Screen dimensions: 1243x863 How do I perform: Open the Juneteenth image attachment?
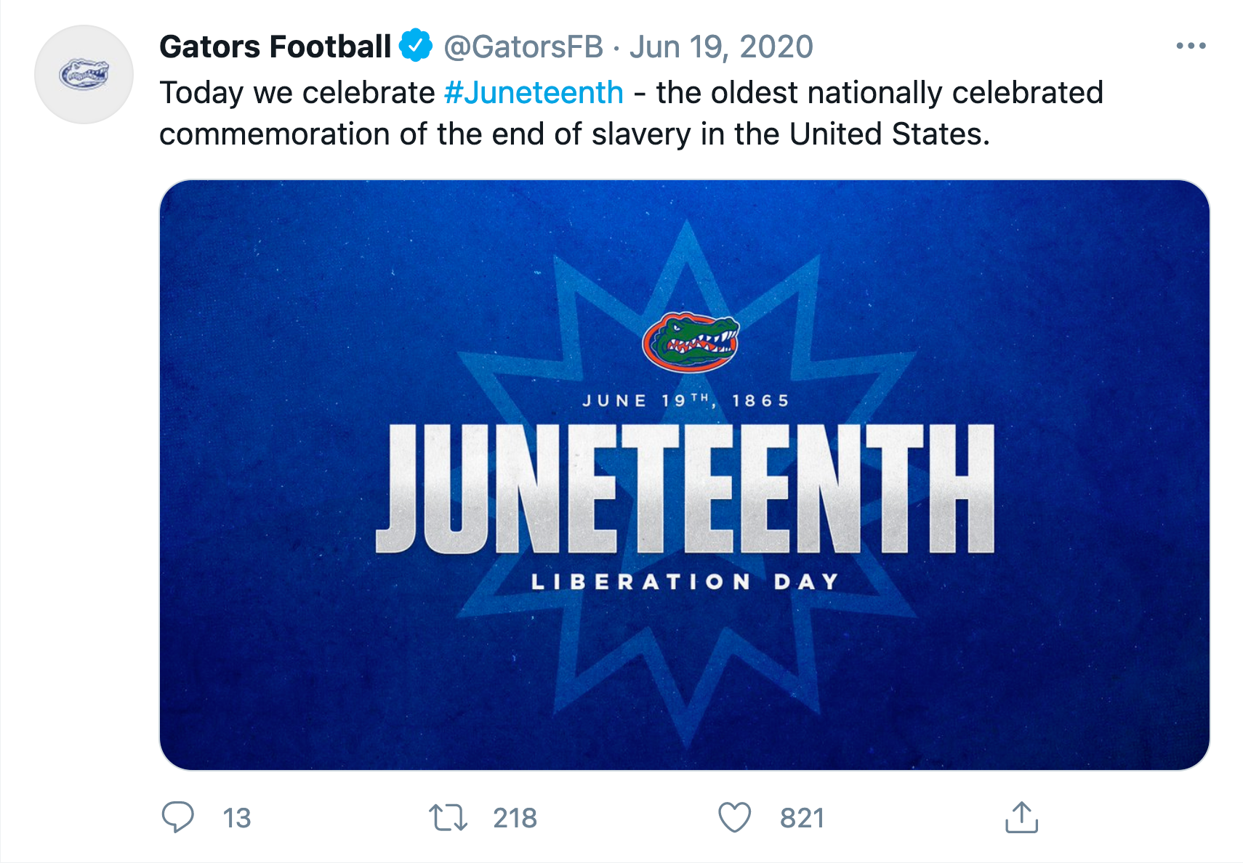point(684,474)
